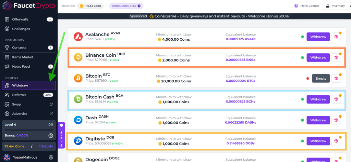Click the 0.00022260 DASHs equivalent balance

pos(240,122)
